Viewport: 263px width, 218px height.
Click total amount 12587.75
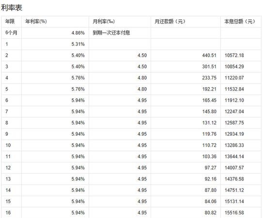pyautogui.click(x=234, y=123)
